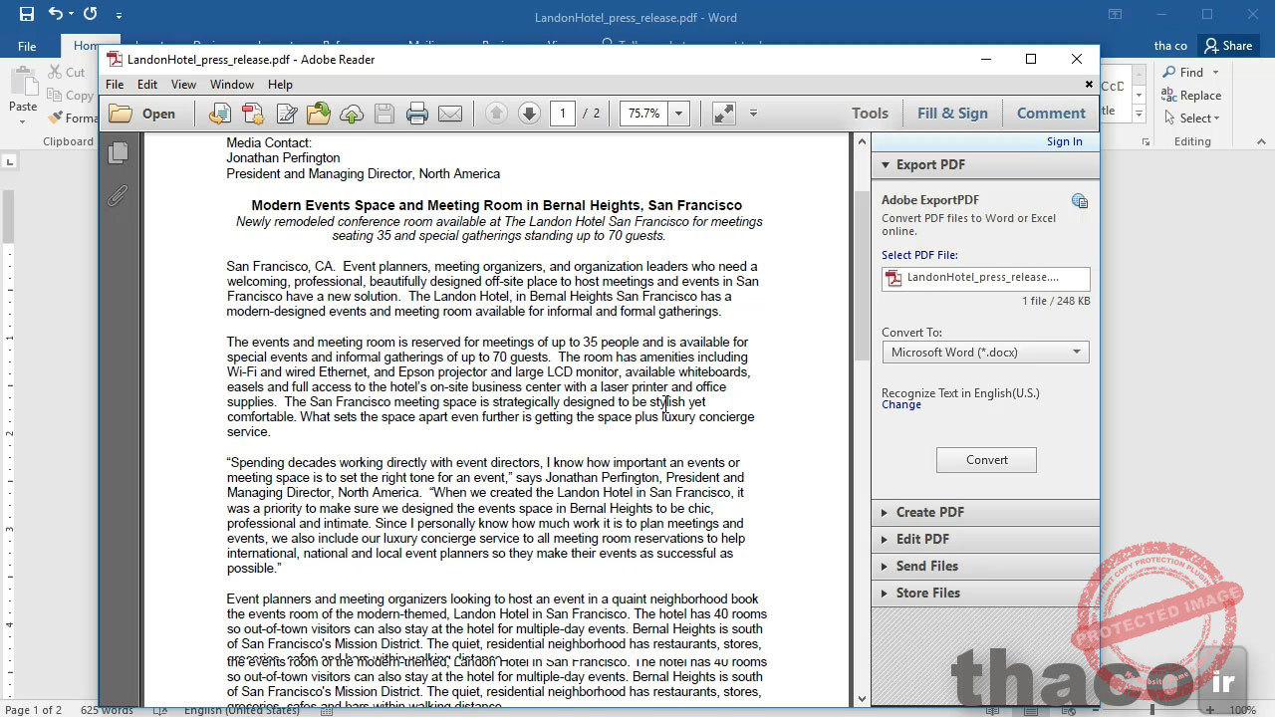Screen dimensions: 1275x717
Task: Click the Convert button
Action: click(986, 459)
